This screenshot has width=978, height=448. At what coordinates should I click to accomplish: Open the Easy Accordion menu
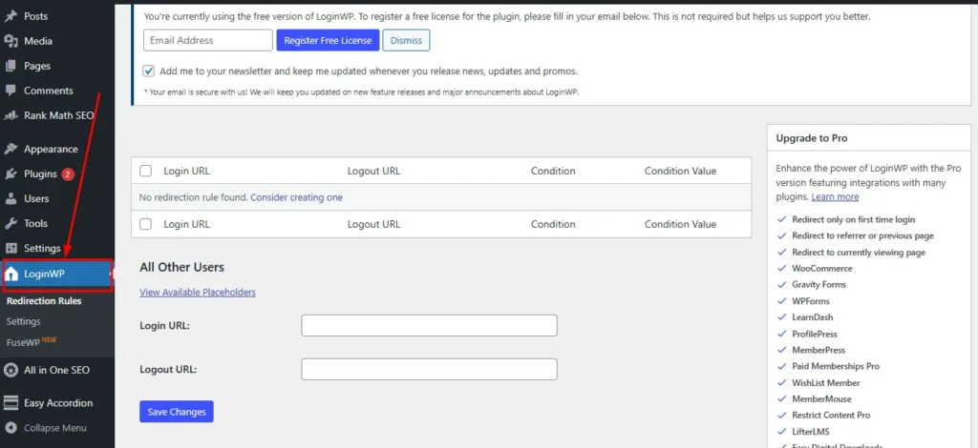coord(57,403)
